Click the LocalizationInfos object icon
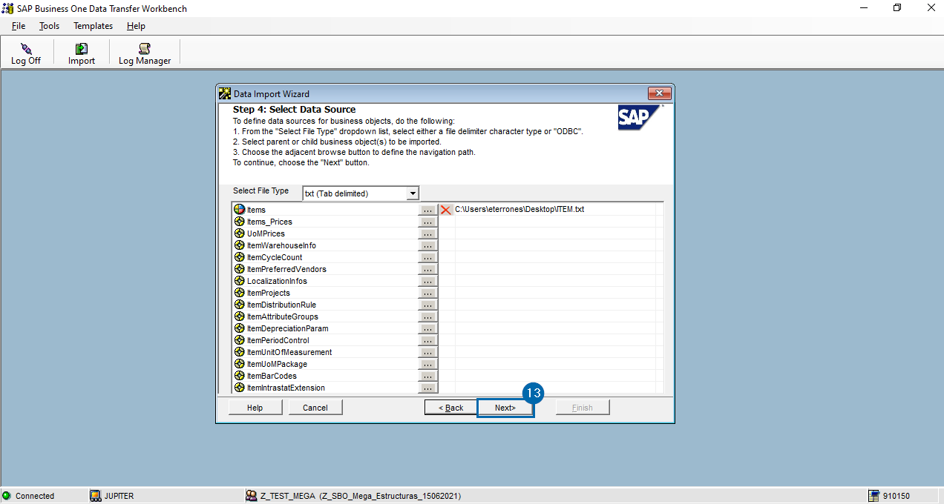 pos(239,281)
